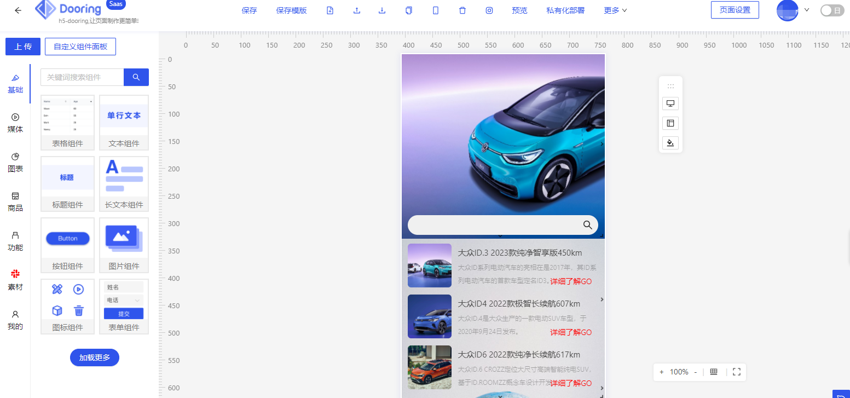This screenshot has width=850, height=398.
Task: Click 详细了解GO link for 大众ID6
Action: [x=571, y=383]
